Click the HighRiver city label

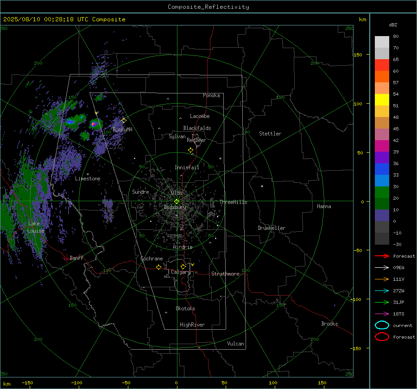[192, 325]
